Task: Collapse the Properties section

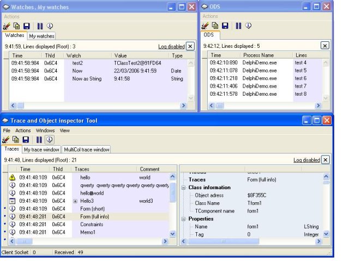Action: coord(184,219)
